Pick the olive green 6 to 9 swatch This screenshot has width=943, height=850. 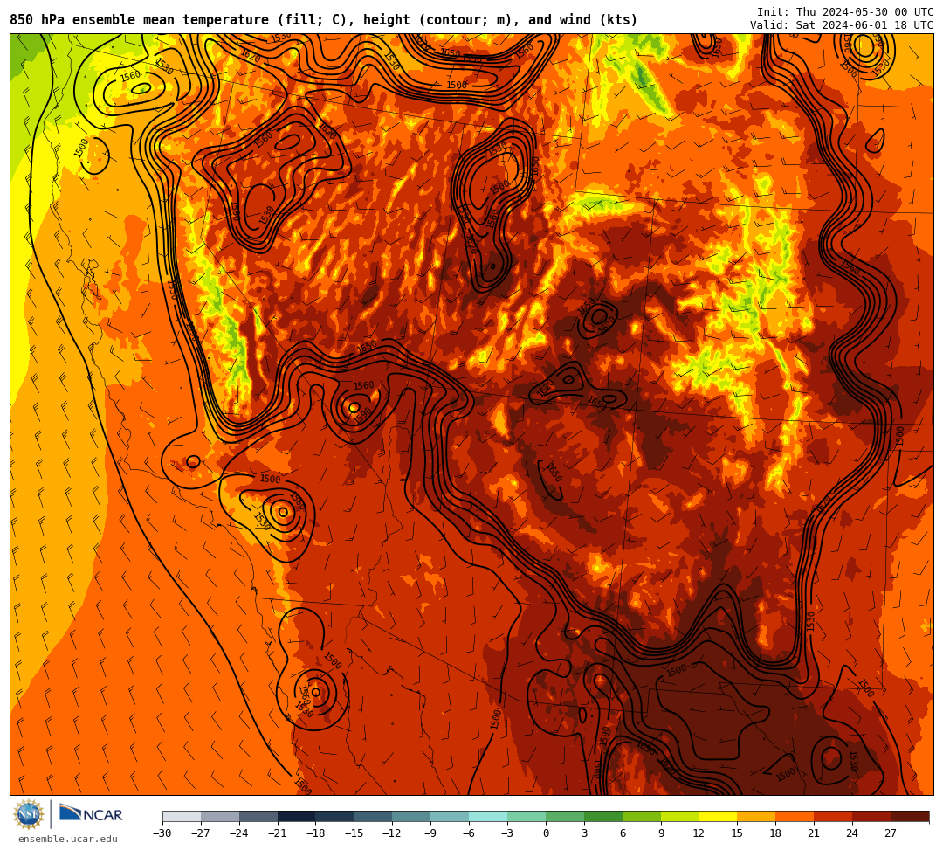642,817
